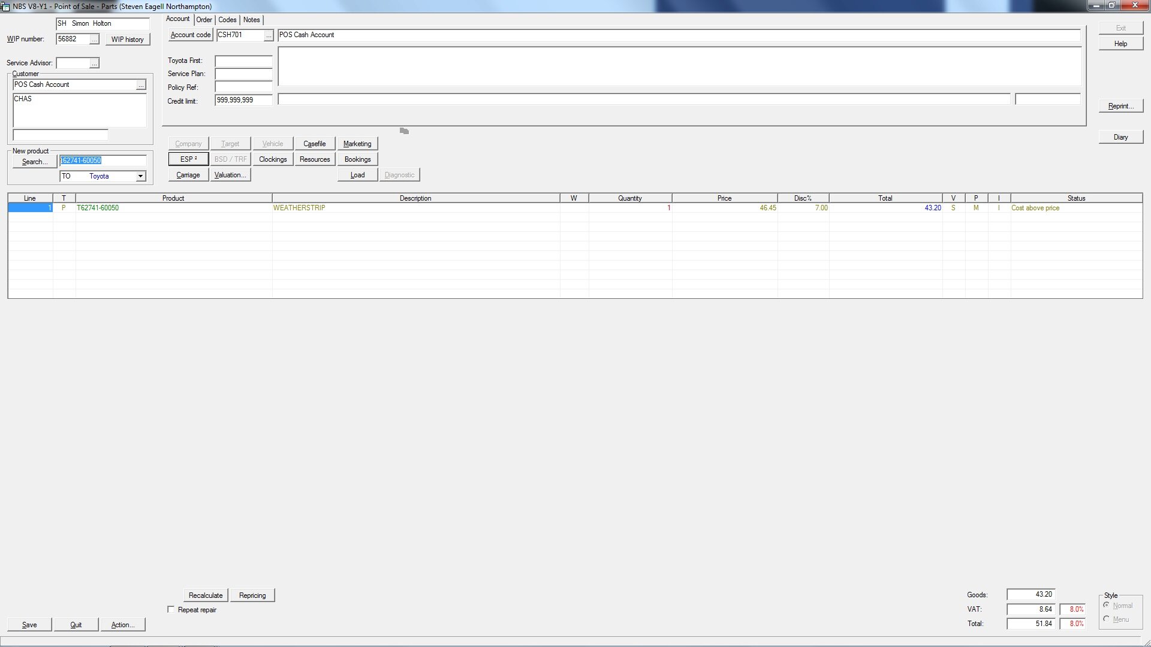Viewport: 1151px width, 647px height.
Task: Select line number 1 cell
Action: (x=30, y=208)
